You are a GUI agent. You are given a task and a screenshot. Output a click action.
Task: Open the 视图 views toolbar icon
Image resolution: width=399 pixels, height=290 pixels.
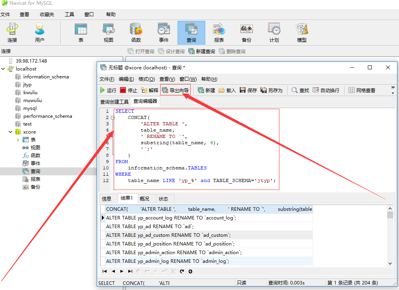pyautogui.click(x=109, y=33)
